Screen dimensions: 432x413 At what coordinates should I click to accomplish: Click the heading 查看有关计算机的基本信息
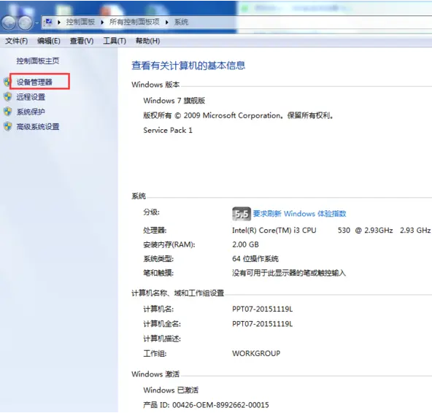point(188,66)
